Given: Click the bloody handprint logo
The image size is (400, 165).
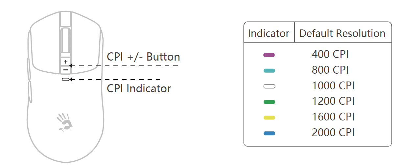Looking at the screenshot, I should click(x=65, y=122).
